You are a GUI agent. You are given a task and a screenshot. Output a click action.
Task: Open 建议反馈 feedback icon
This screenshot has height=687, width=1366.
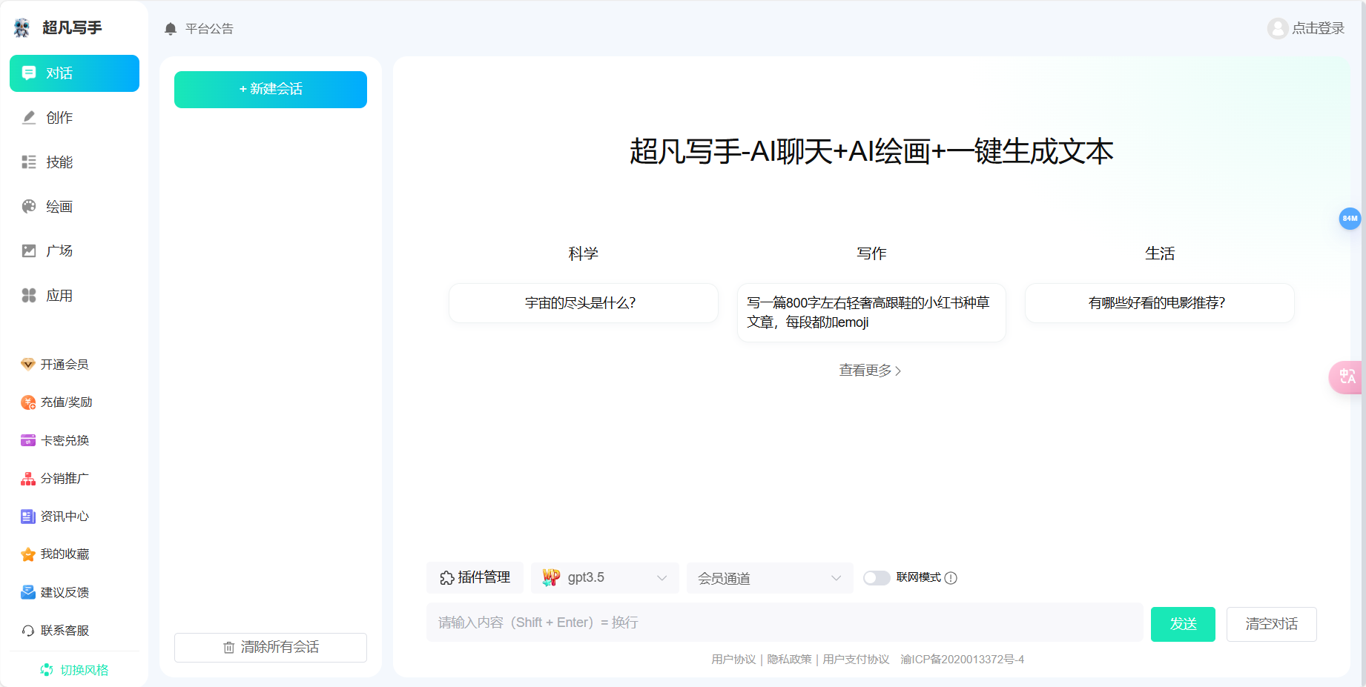[27, 591]
